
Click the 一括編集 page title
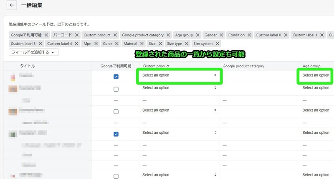[32, 5]
